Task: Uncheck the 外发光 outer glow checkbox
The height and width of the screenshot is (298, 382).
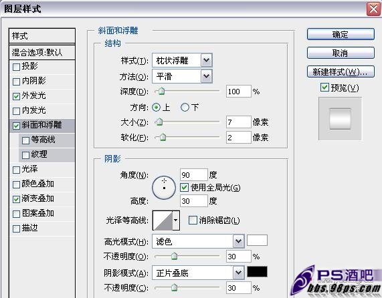Action: point(16,96)
